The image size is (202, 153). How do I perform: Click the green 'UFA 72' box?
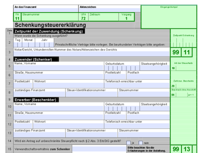tap(83, 17)
